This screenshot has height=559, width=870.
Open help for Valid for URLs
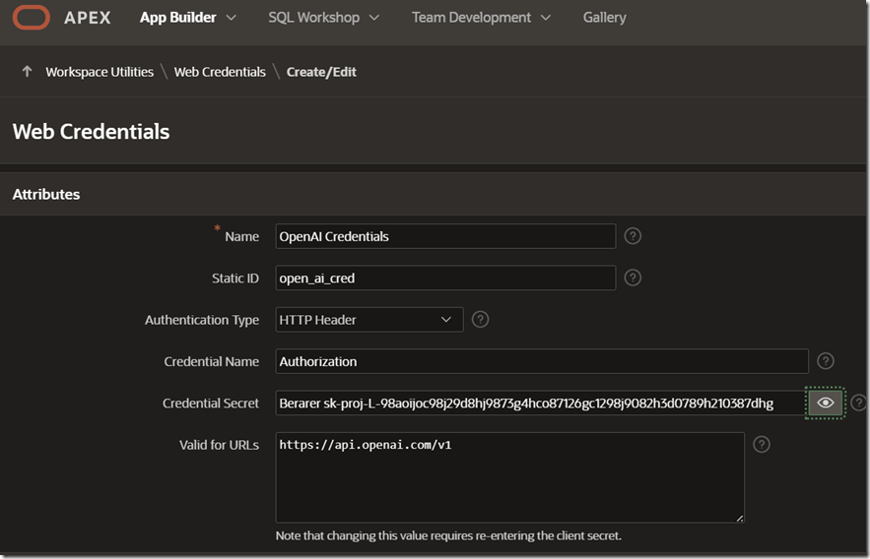(x=762, y=444)
